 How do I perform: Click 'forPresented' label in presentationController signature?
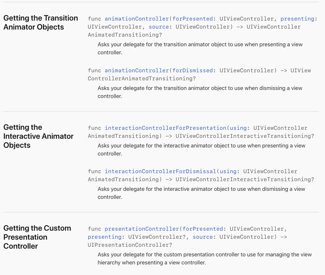[x=203, y=229]
